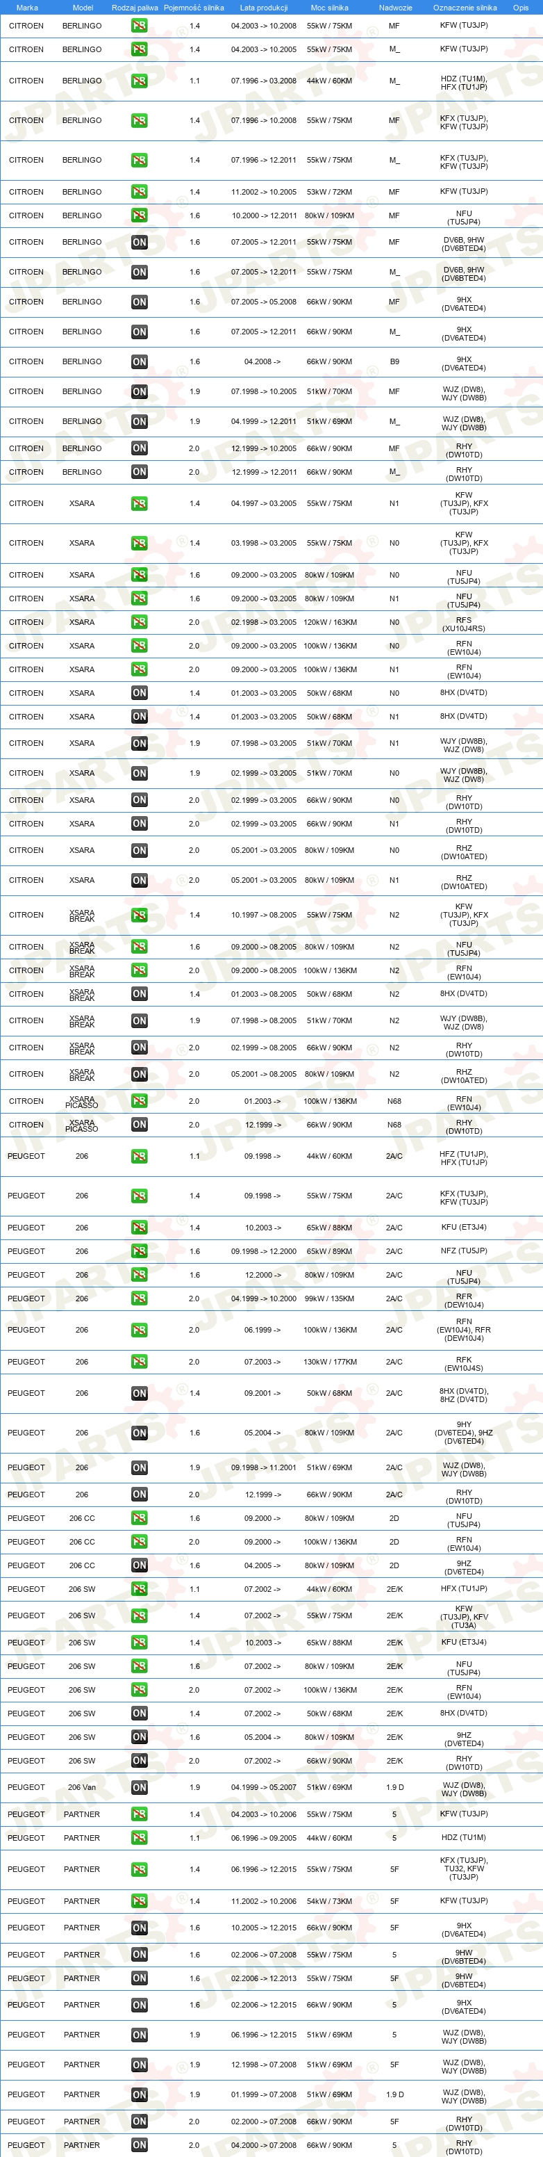Click the 206 Van model cell

[82, 1788]
